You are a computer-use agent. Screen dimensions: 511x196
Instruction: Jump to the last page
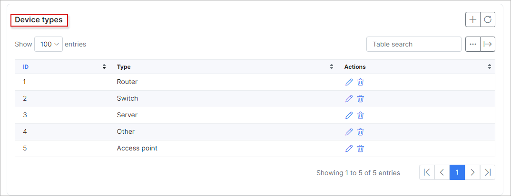point(488,172)
